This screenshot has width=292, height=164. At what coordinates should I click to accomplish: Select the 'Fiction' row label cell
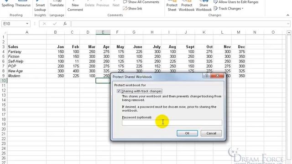point(26,56)
